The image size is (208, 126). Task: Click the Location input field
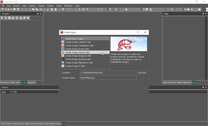point(108,73)
